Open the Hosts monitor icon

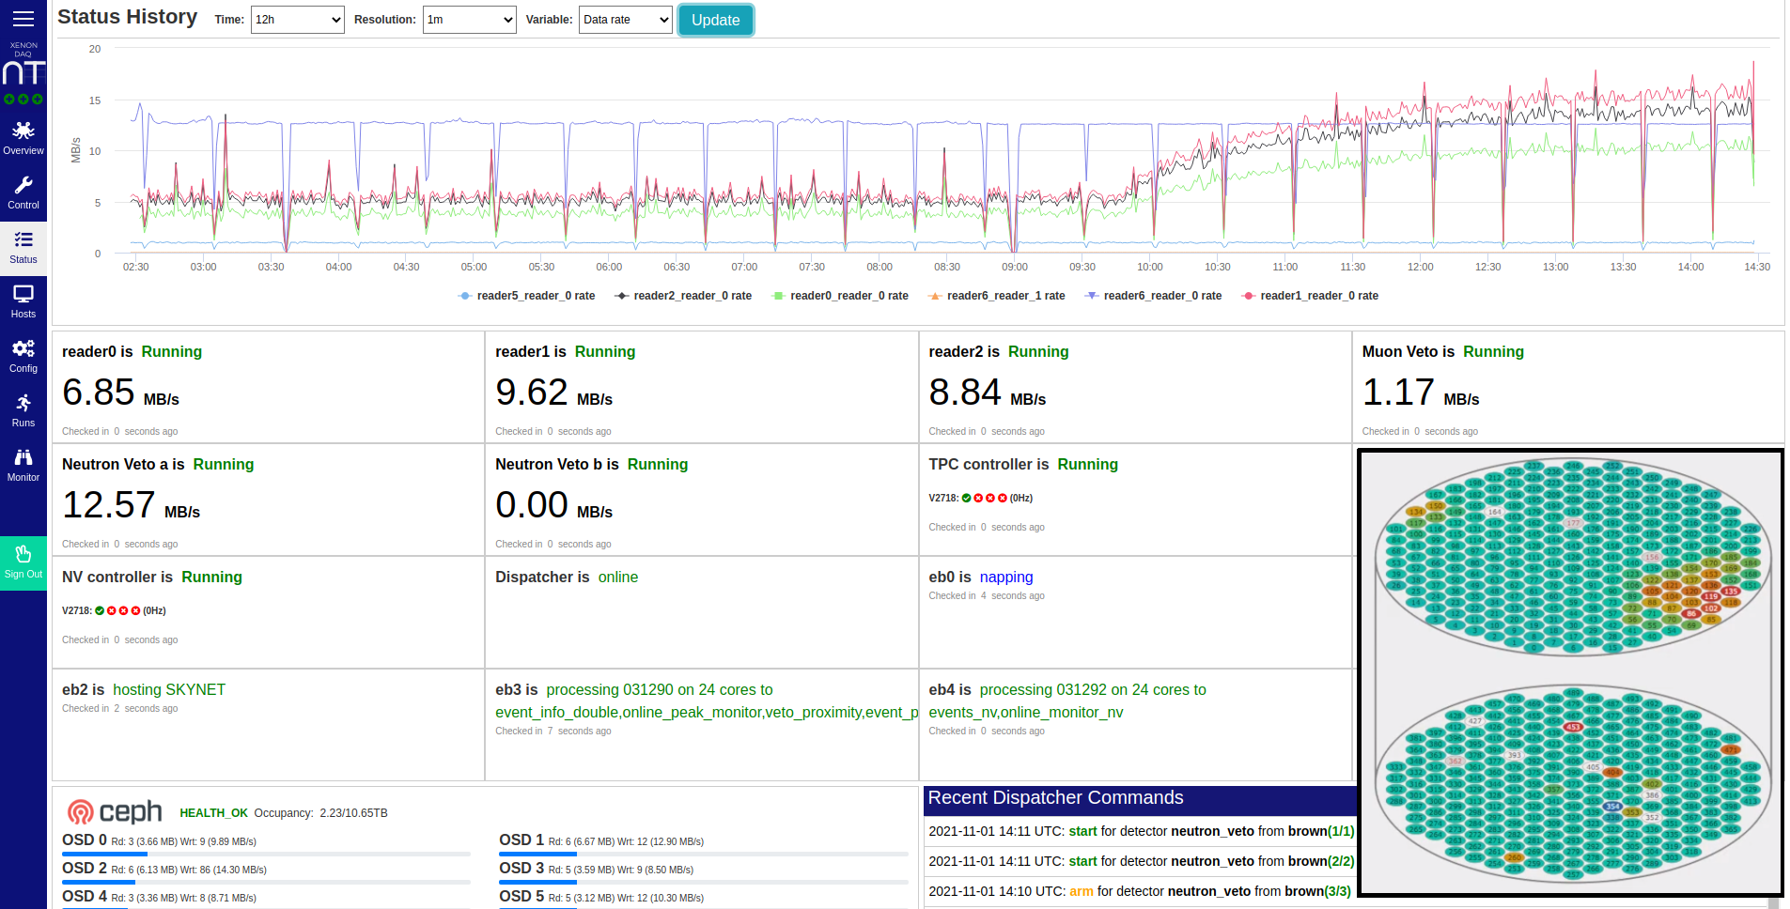23,295
